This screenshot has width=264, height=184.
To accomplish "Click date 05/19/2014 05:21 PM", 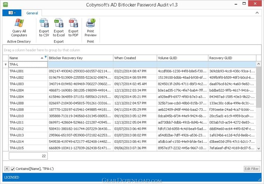I will coord(135,97).
